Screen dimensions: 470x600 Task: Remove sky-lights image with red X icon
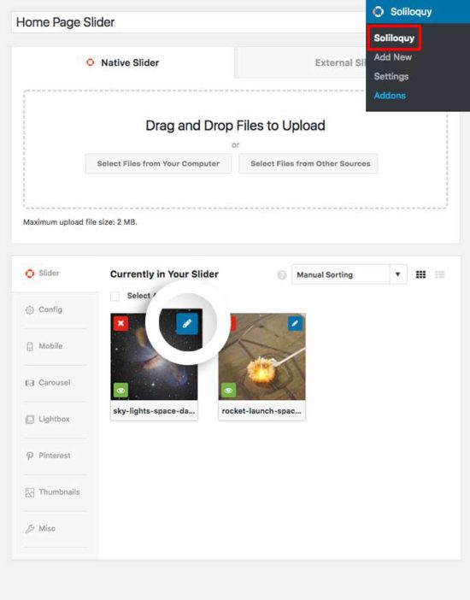tap(121, 323)
